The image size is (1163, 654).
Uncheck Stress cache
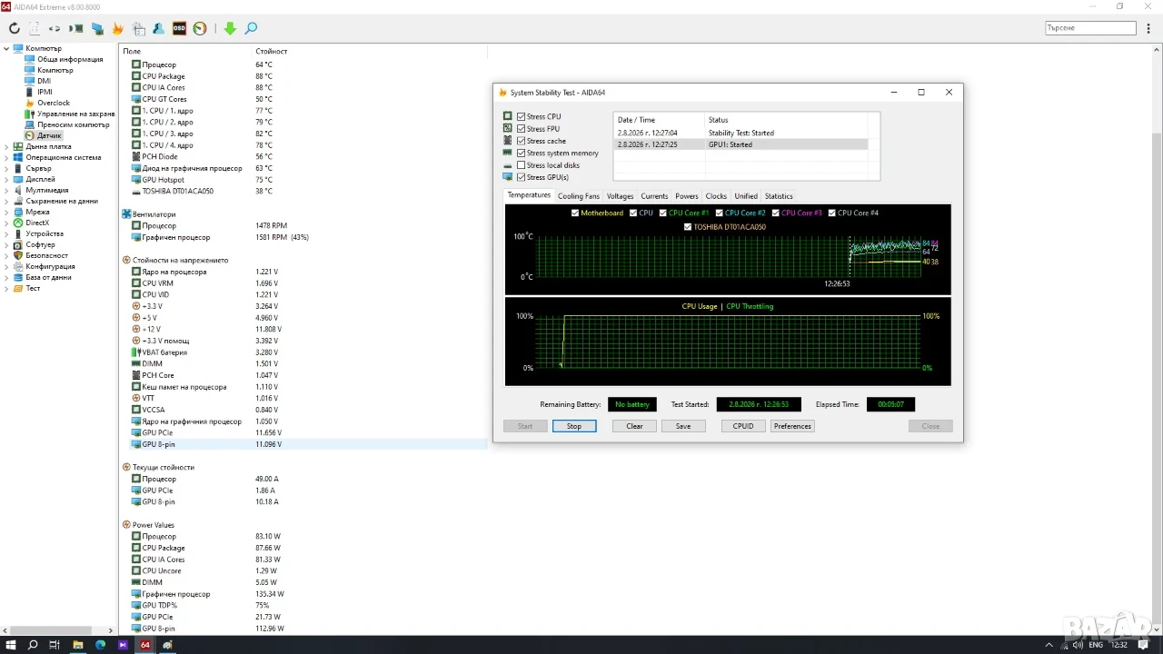tap(521, 141)
